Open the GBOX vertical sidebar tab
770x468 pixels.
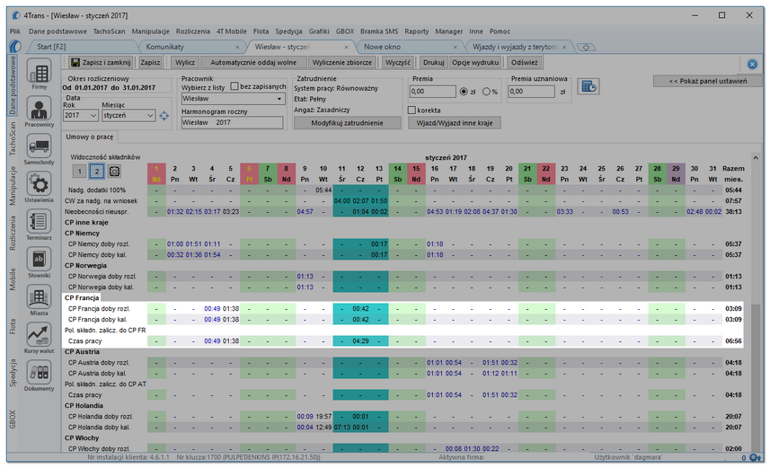(x=13, y=419)
